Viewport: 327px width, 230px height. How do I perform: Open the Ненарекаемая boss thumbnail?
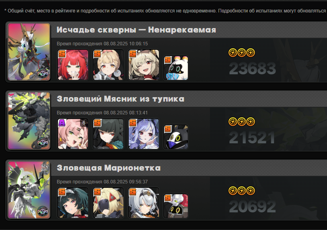coord(29,52)
